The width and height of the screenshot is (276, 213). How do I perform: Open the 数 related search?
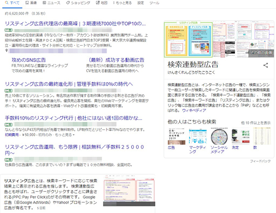pyautogui.click(x=262, y=139)
